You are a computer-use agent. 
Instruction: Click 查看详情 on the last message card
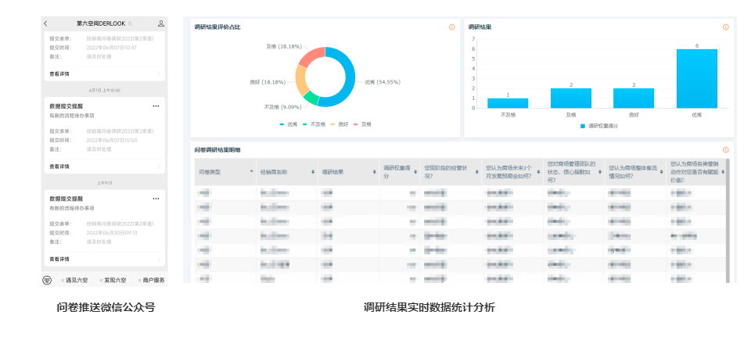tap(59, 259)
